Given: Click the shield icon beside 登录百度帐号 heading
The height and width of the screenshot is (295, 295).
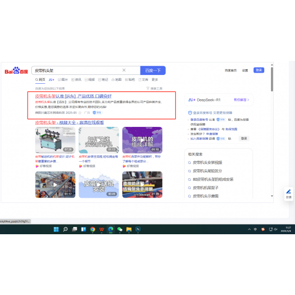Looking at the screenshot, I should (x=190, y=113).
